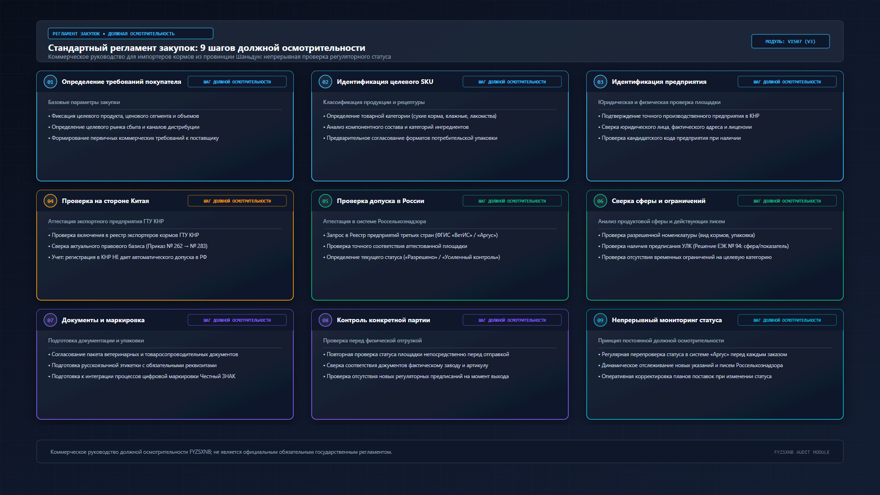Click the step 05 number badge
The height and width of the screenshot is (495, 880).
325,201
